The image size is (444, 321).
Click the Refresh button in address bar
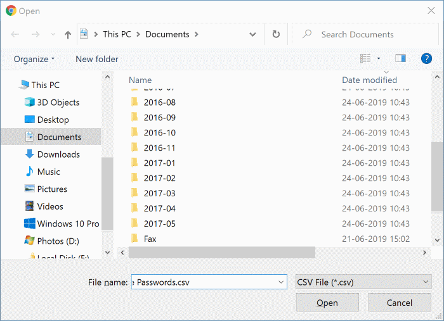pos(276,34)
